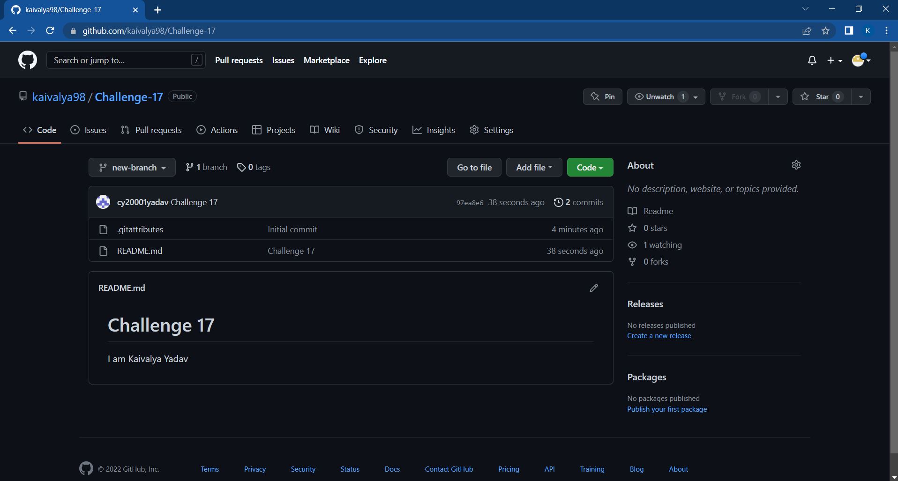Viewport: 898px width, 481px height.
Task: Open commit hash 97ea8e6
Action: [470, 203]
